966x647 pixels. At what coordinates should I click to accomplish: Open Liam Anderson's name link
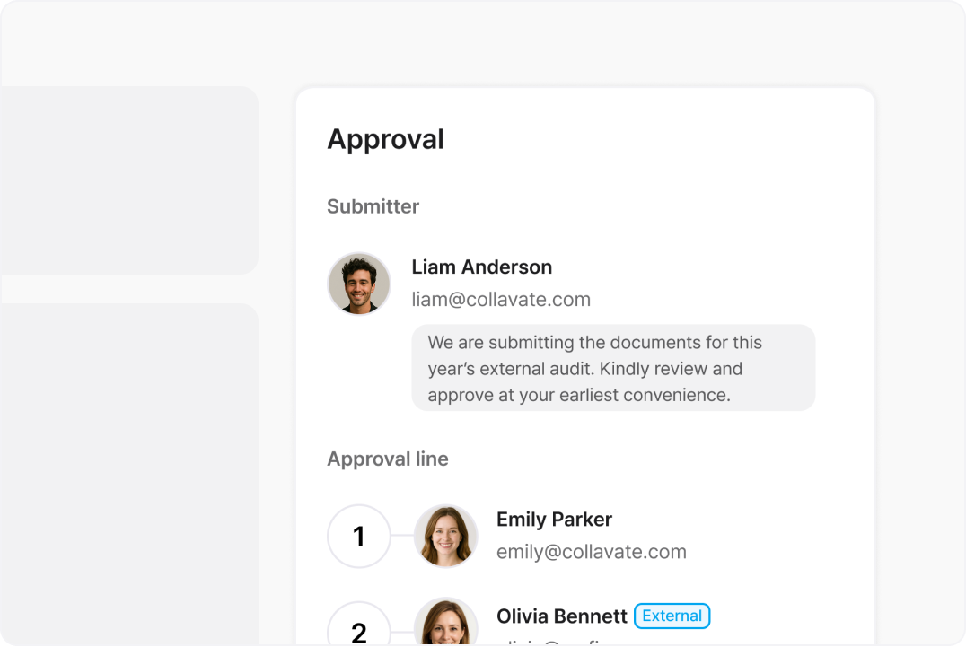pyautogui.click(x=481, y=267)
